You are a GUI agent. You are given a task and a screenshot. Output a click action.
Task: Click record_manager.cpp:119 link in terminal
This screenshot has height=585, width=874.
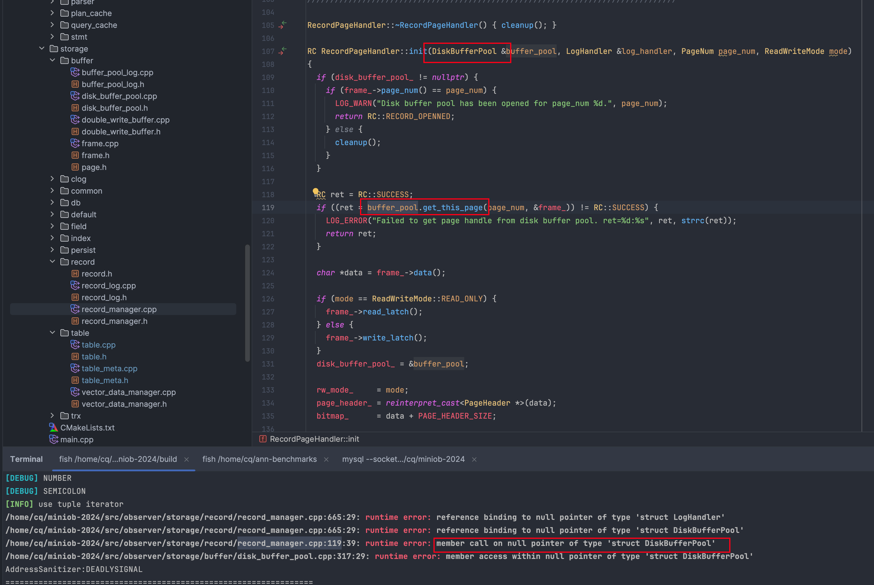tap(290, 543)
